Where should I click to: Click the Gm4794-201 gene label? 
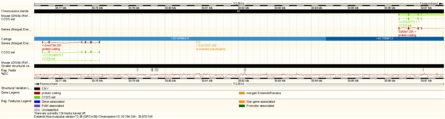coord(52,45)
